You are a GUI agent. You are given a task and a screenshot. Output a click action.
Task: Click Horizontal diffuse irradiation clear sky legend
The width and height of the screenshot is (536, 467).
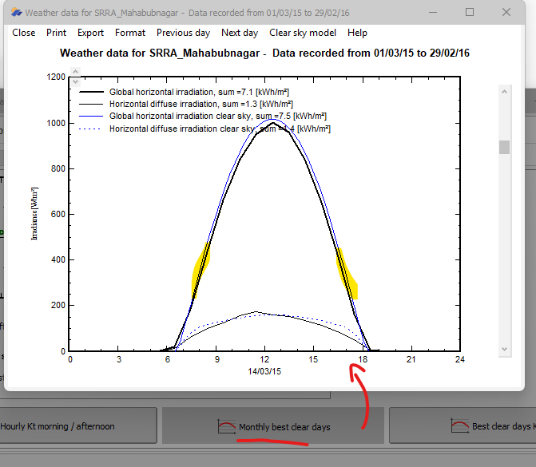point(220,129)
